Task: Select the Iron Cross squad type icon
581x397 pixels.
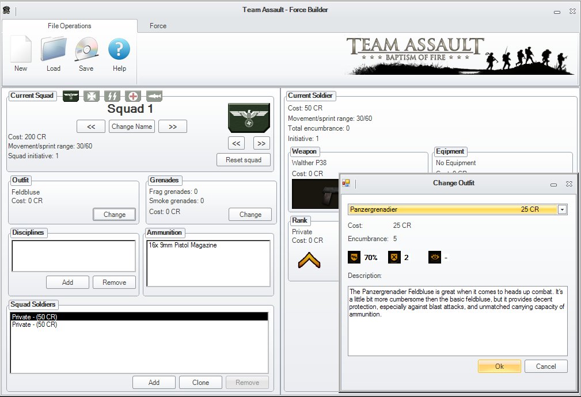Action: (91, 96)
